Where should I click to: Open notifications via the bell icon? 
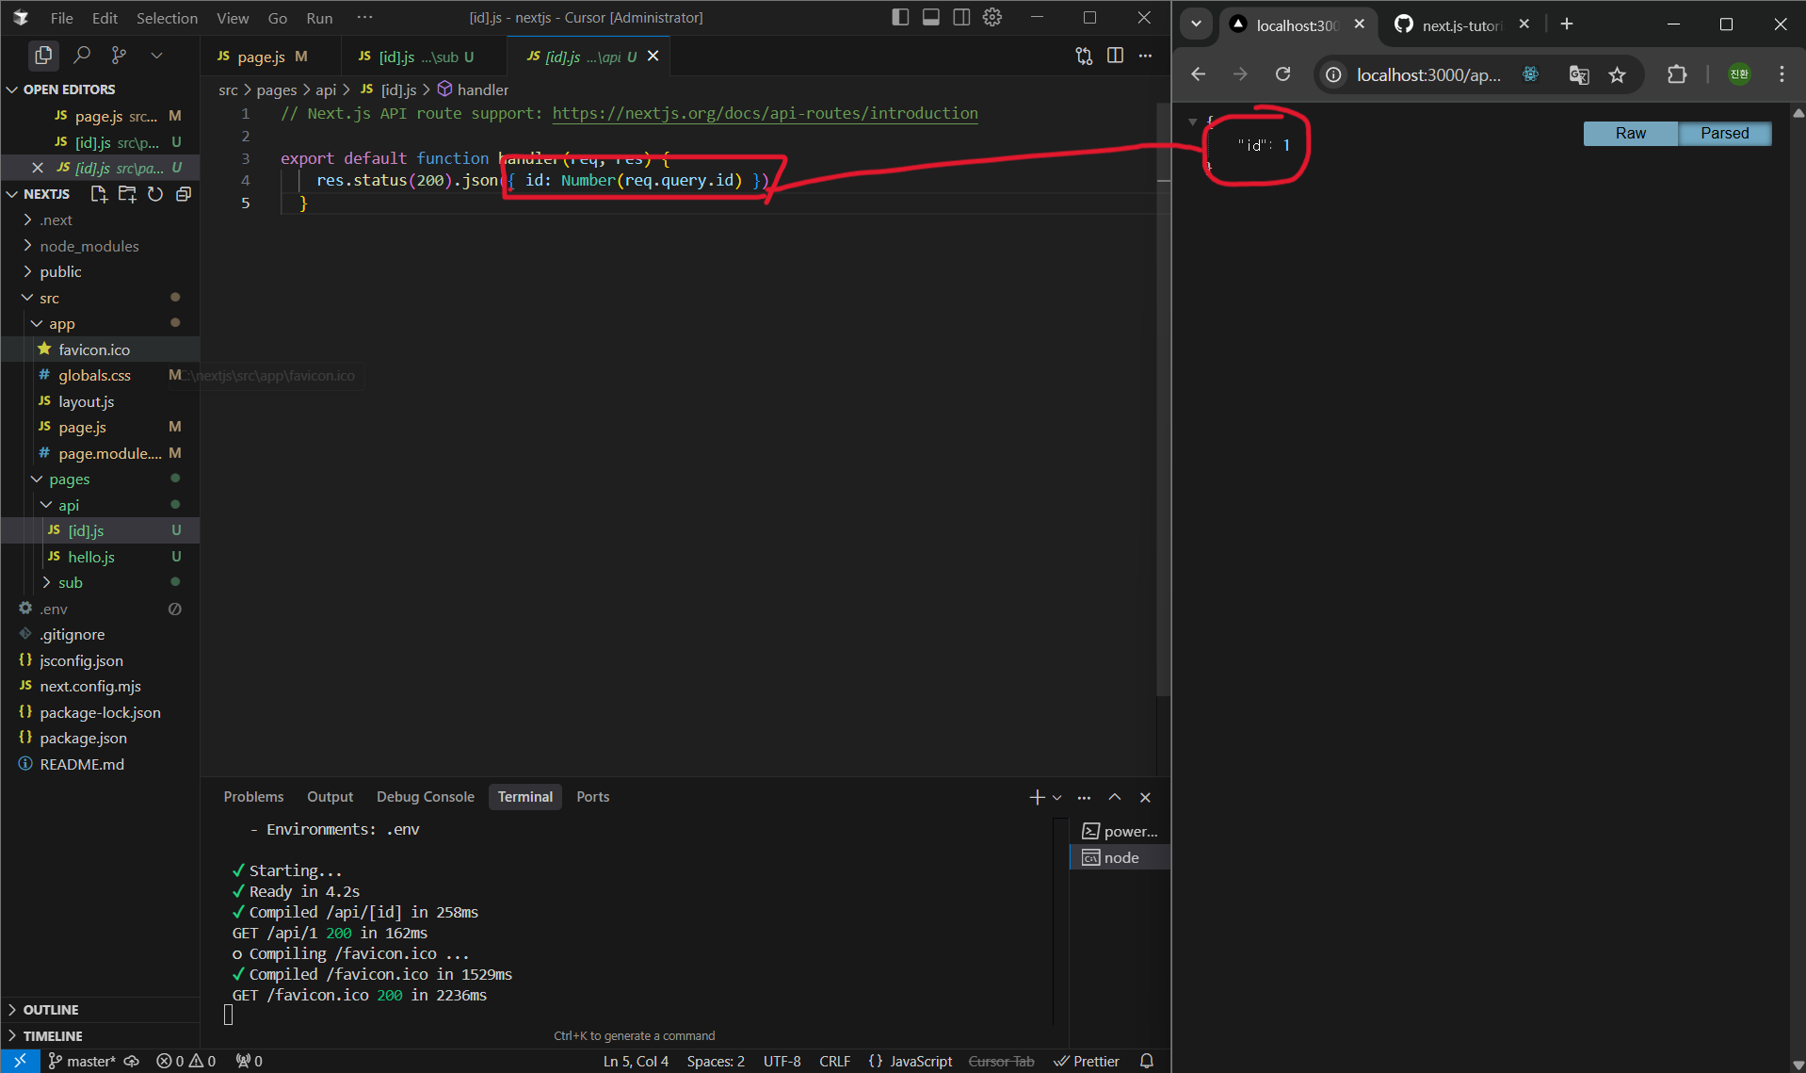pos(1145,1061)
